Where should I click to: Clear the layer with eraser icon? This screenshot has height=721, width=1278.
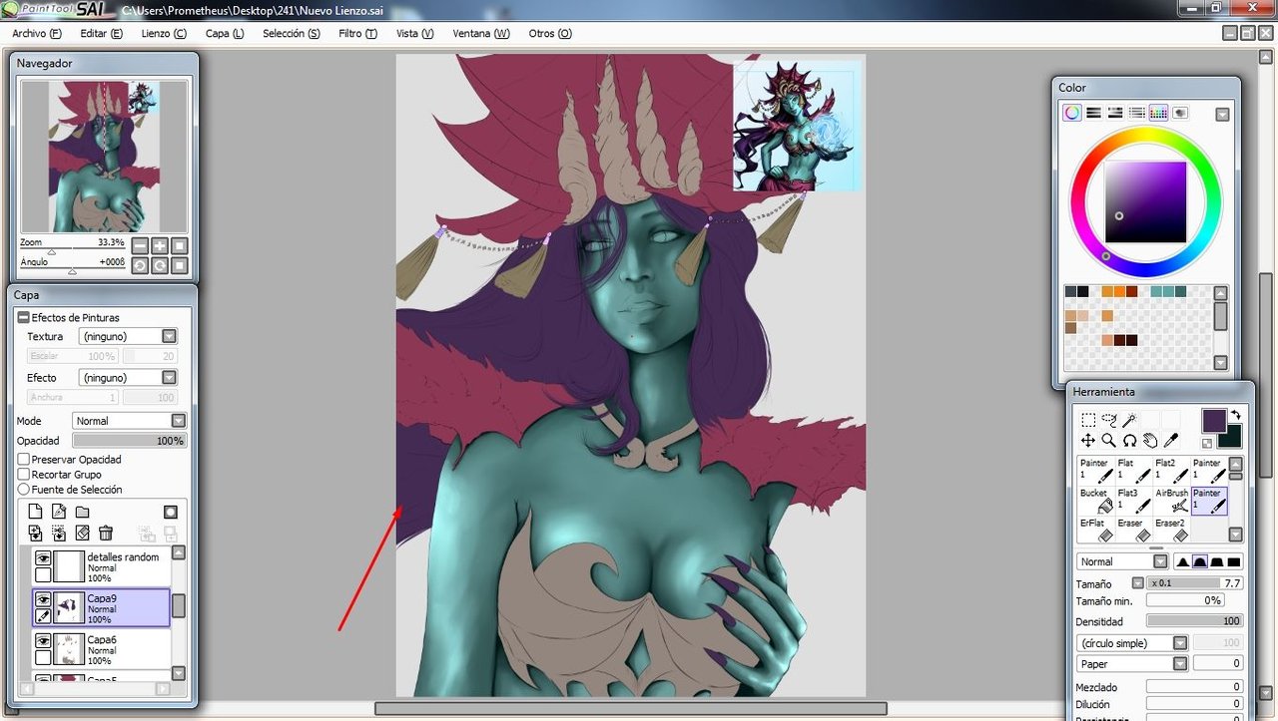[82, 534]
